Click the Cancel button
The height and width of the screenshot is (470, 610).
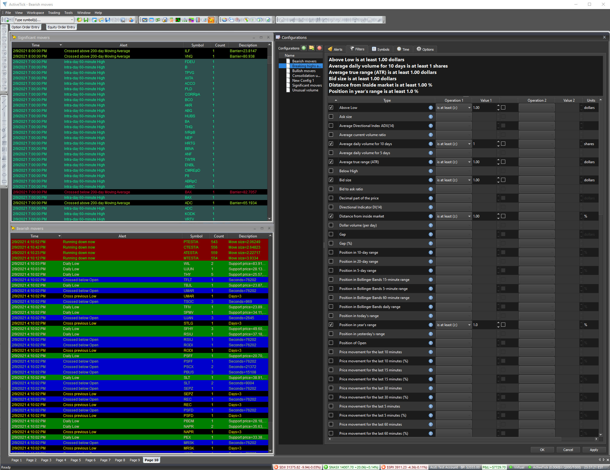tap(568, 450)
